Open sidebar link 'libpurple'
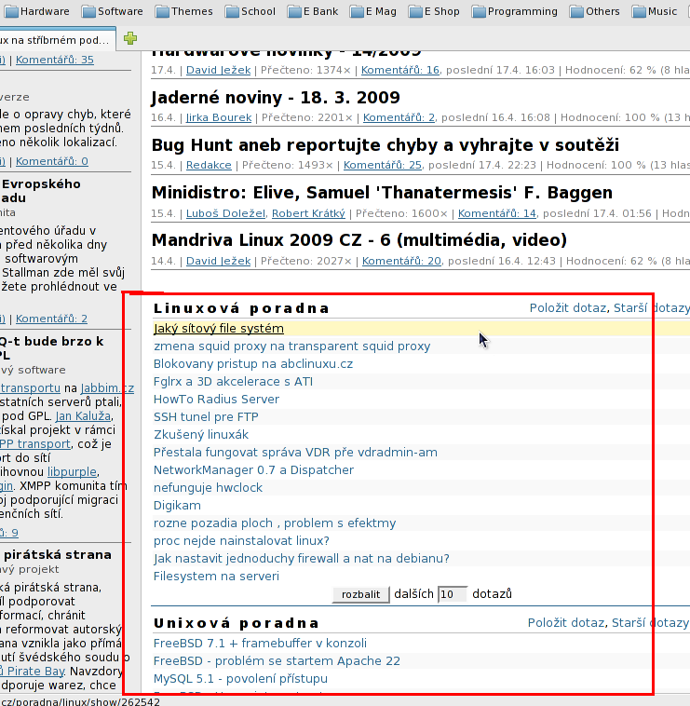This screenshot has height=706, width=690. tap(72, 472)
